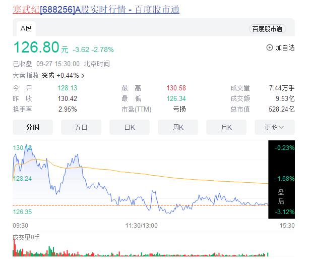Image resolution: width=310 pixels, height=260 pixels.
Task: Click the 126.35 price axis label
Action: coord(22,212)
